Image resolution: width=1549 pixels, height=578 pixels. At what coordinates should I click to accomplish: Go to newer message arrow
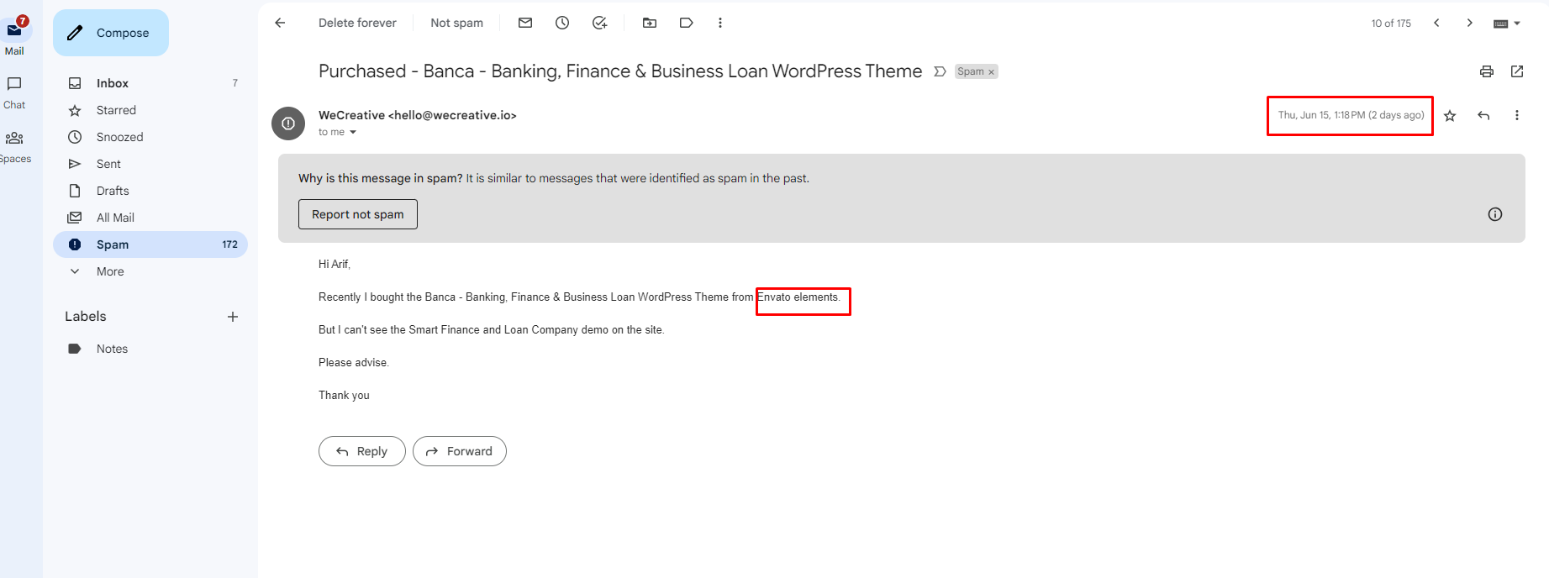click(x=1436, y=23)
